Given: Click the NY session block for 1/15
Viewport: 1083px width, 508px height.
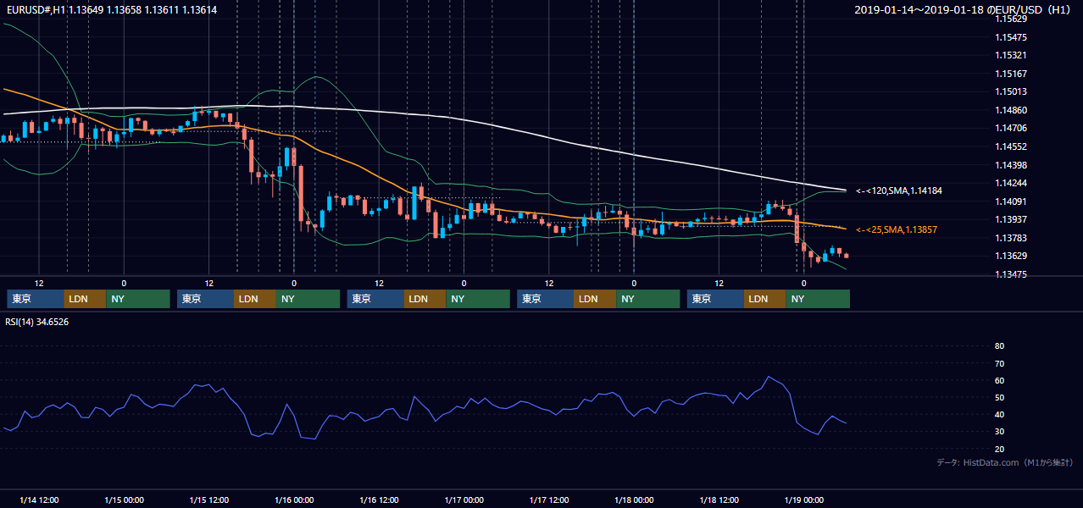Looking at the screenshot, I should point(308,299).
